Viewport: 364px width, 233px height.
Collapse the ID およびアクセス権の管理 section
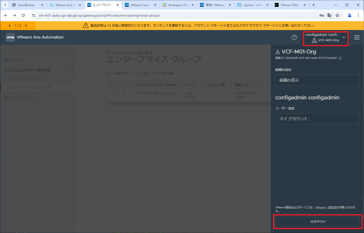coord(71,70)
